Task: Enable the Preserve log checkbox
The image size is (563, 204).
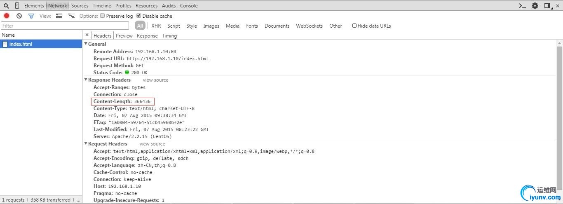Action: coord(102,16)
